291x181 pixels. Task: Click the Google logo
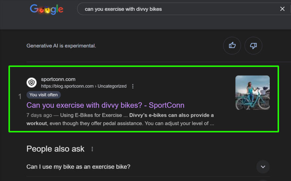point(46,9)
